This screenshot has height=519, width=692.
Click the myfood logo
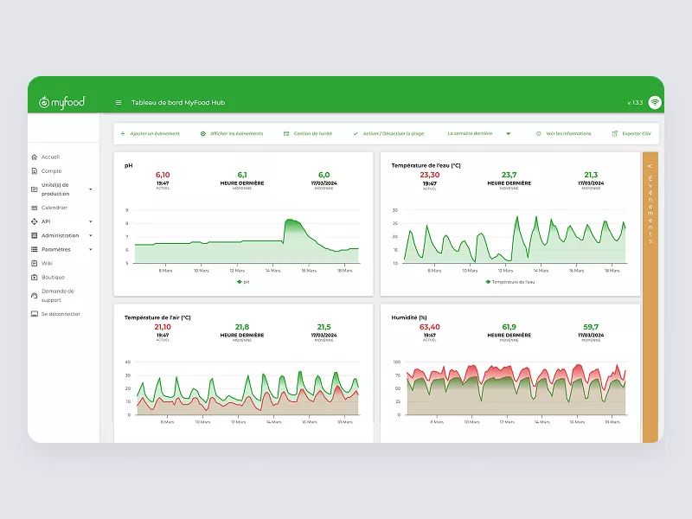61,102
